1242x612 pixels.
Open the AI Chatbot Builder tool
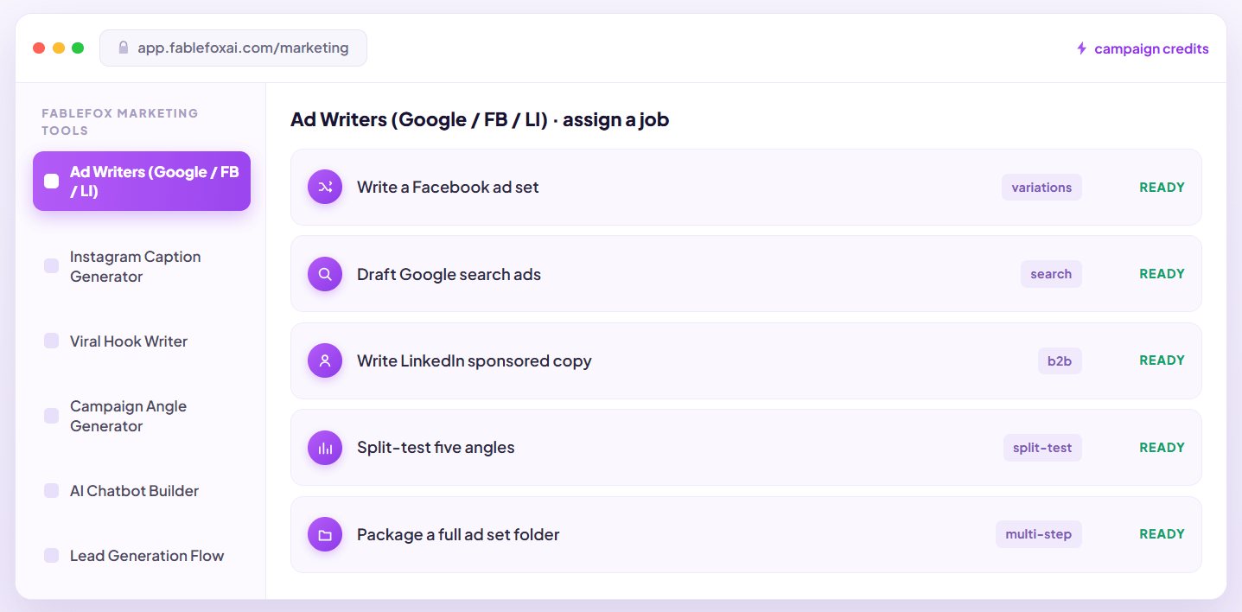click(142, 491)
